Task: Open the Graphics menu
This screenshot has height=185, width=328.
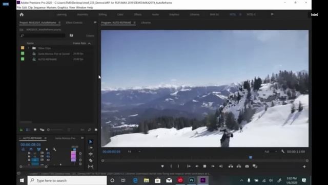Action: pyautogui.click(x=63, y=8)
